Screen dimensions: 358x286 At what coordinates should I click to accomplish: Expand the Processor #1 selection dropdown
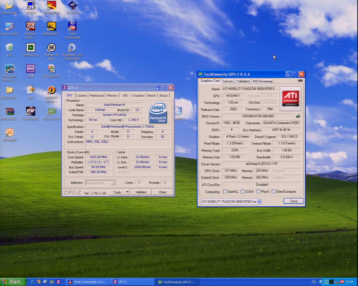(x=113, y=183)
